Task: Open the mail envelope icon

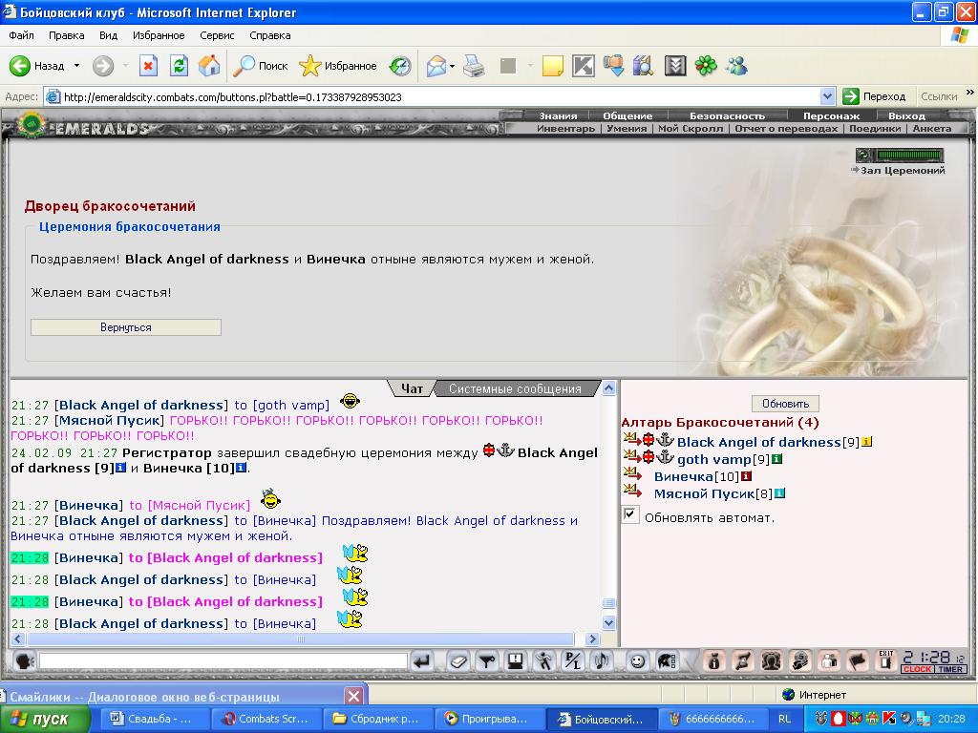Action: point(436,66)
